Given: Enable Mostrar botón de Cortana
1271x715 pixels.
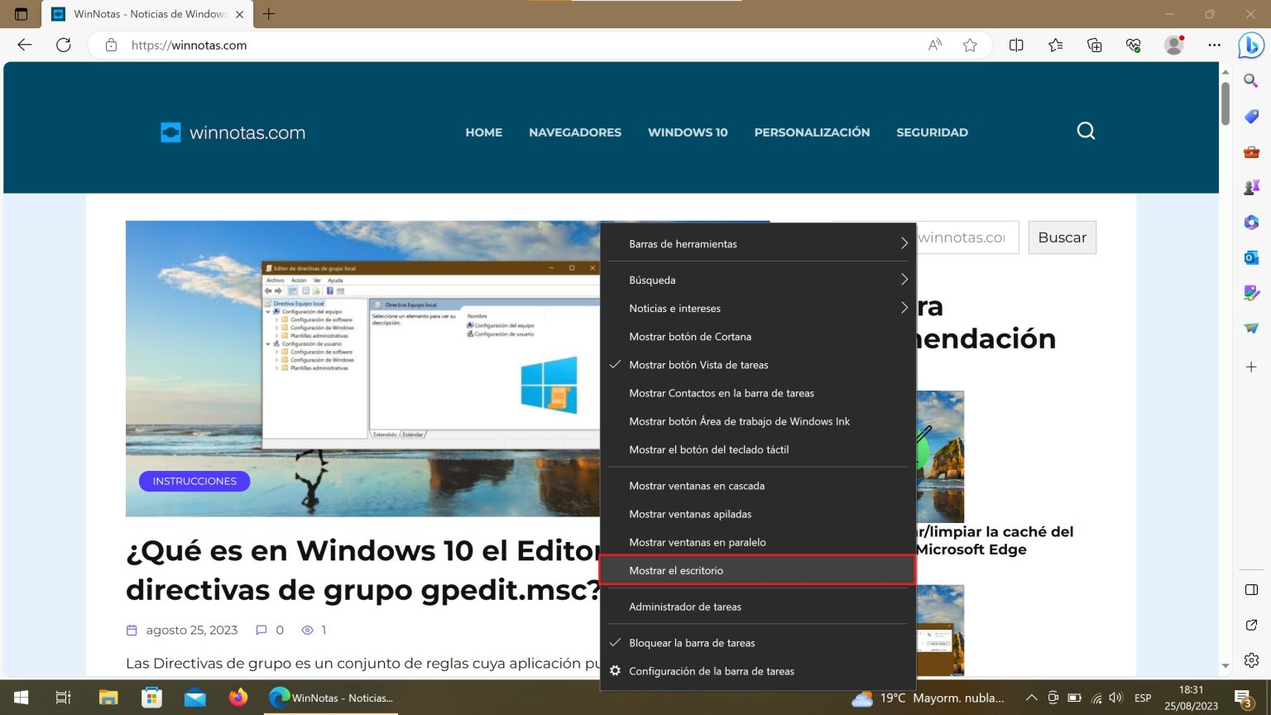Looking at the screenshot, I should (x=691, y=337).
